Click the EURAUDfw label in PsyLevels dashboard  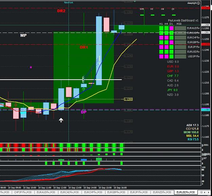pos(193,28)
